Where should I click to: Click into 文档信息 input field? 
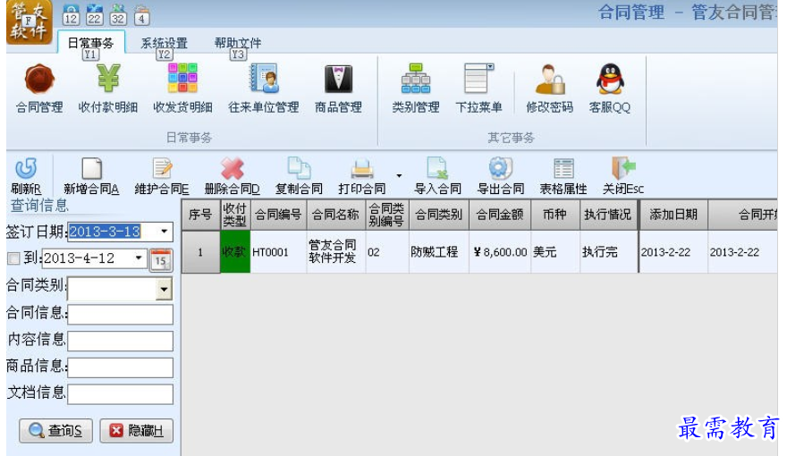tap(121, 394)
